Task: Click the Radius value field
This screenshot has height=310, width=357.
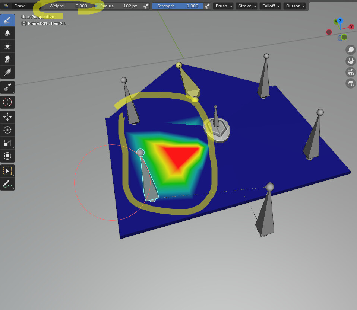Action: [x=119, y=6]
